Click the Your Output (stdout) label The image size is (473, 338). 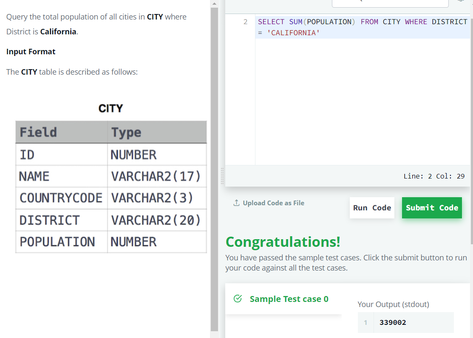393,304
